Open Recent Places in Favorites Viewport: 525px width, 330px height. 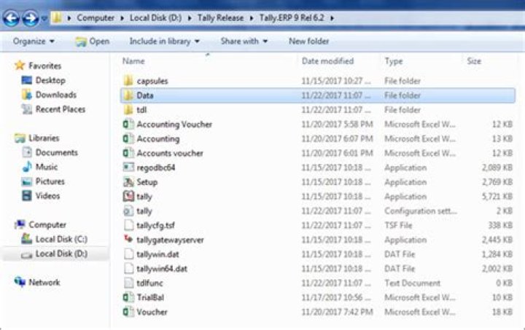point(61,109)
